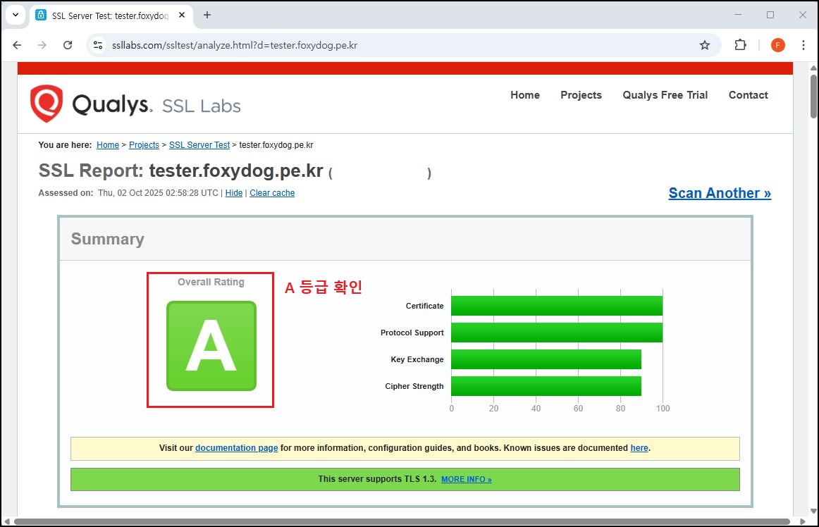The width and height of the screenshot is (819, 527).
Task: Click the SSL Server Test tab favicon
Action: point(41,15)
